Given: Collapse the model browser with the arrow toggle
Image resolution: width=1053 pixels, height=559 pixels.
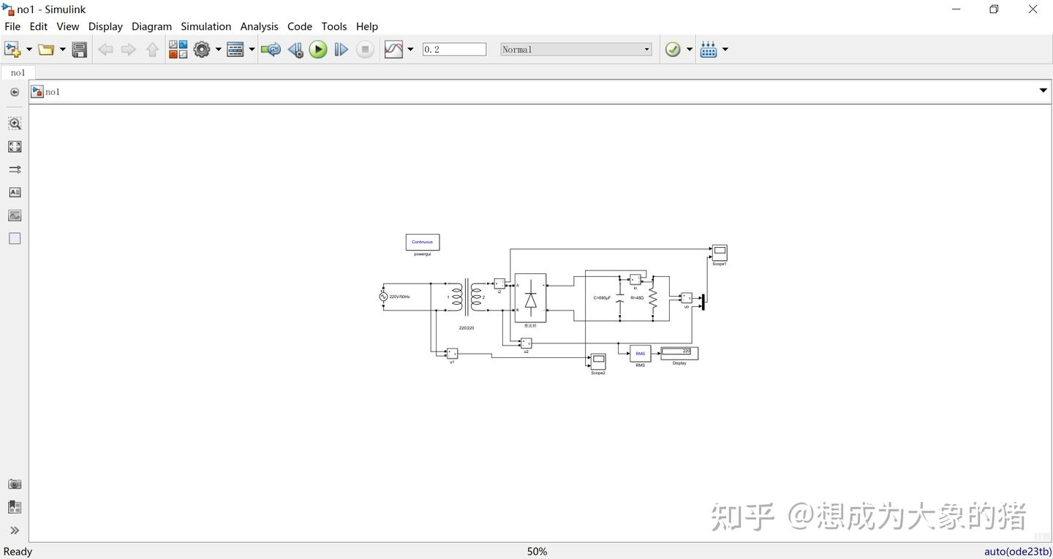Looking at the screenshot, I should [15, 91].
